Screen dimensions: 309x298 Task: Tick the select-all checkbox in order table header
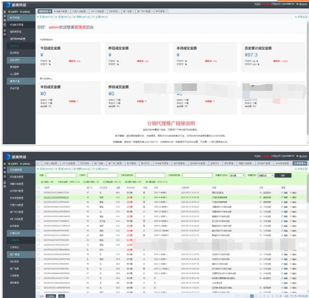[x=38, y=187]
